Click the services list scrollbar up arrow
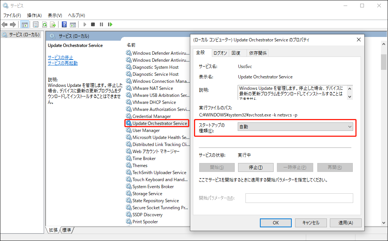The image size is (388, 241). [x=384, y=44]
